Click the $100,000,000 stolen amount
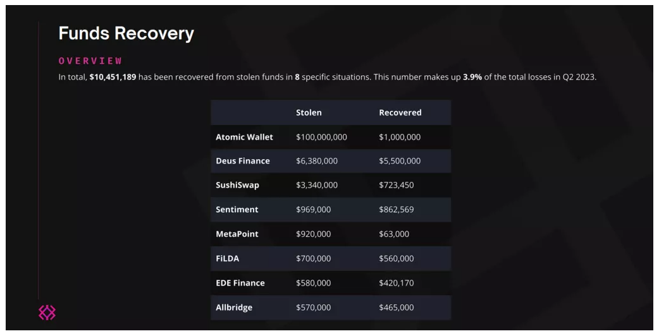Screen dimensions: 659x336 coord(321,137)
